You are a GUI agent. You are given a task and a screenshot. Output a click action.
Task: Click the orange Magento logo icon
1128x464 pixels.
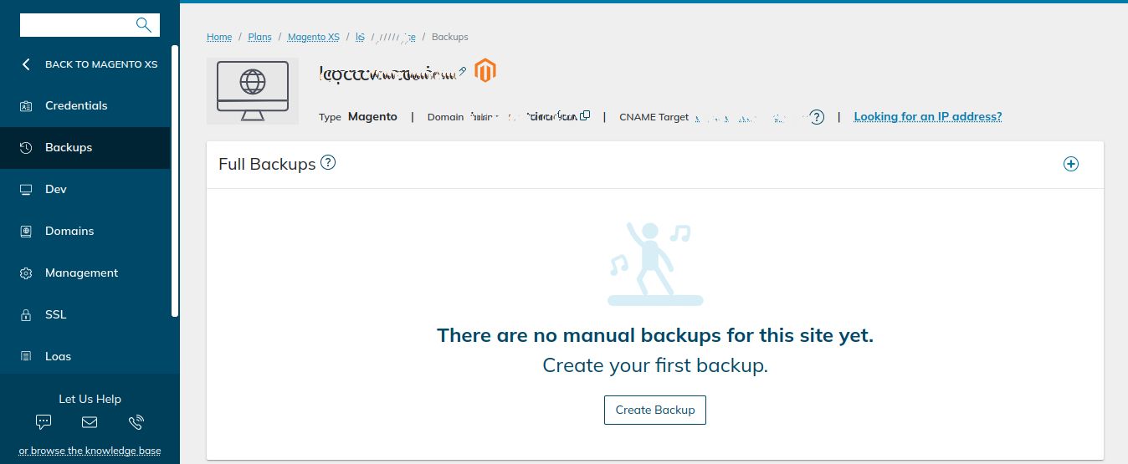[x=485, y=71]
